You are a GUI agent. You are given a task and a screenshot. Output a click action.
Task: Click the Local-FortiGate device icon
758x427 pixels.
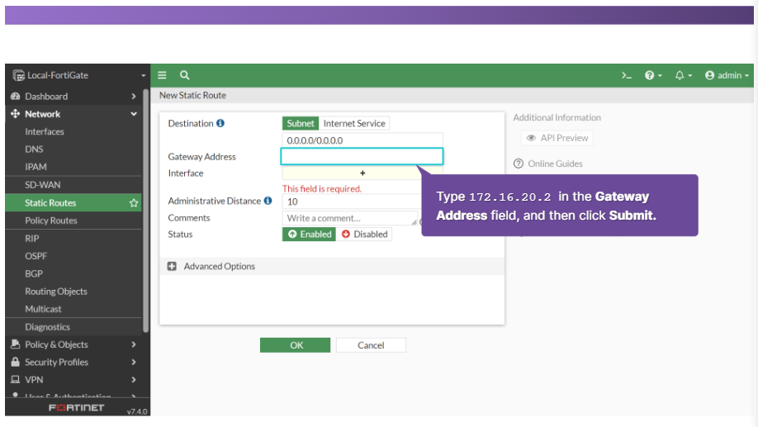pyautogui.click(x=18, y=75)
